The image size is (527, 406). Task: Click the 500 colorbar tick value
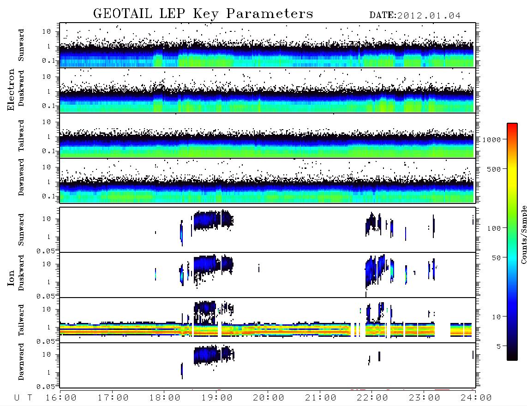(494, 169)
